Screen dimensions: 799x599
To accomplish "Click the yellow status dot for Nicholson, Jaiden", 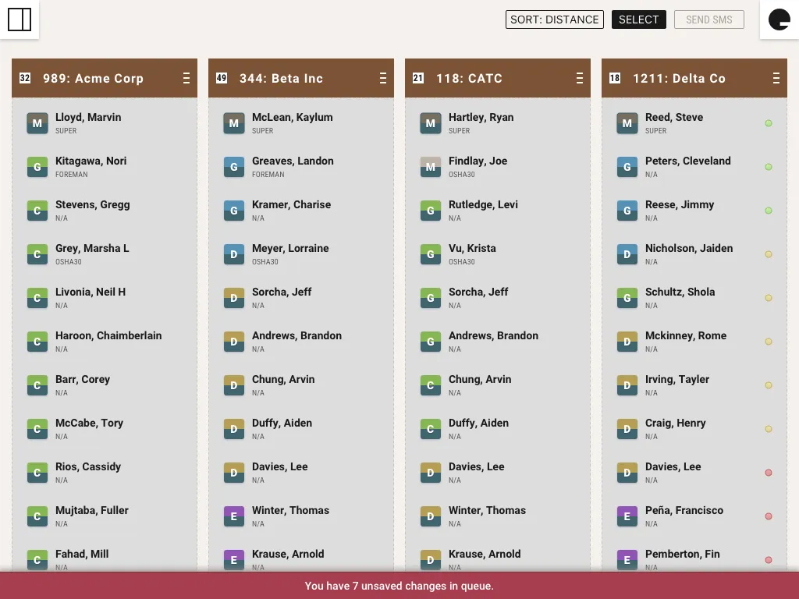I will (x=769, y=254).
